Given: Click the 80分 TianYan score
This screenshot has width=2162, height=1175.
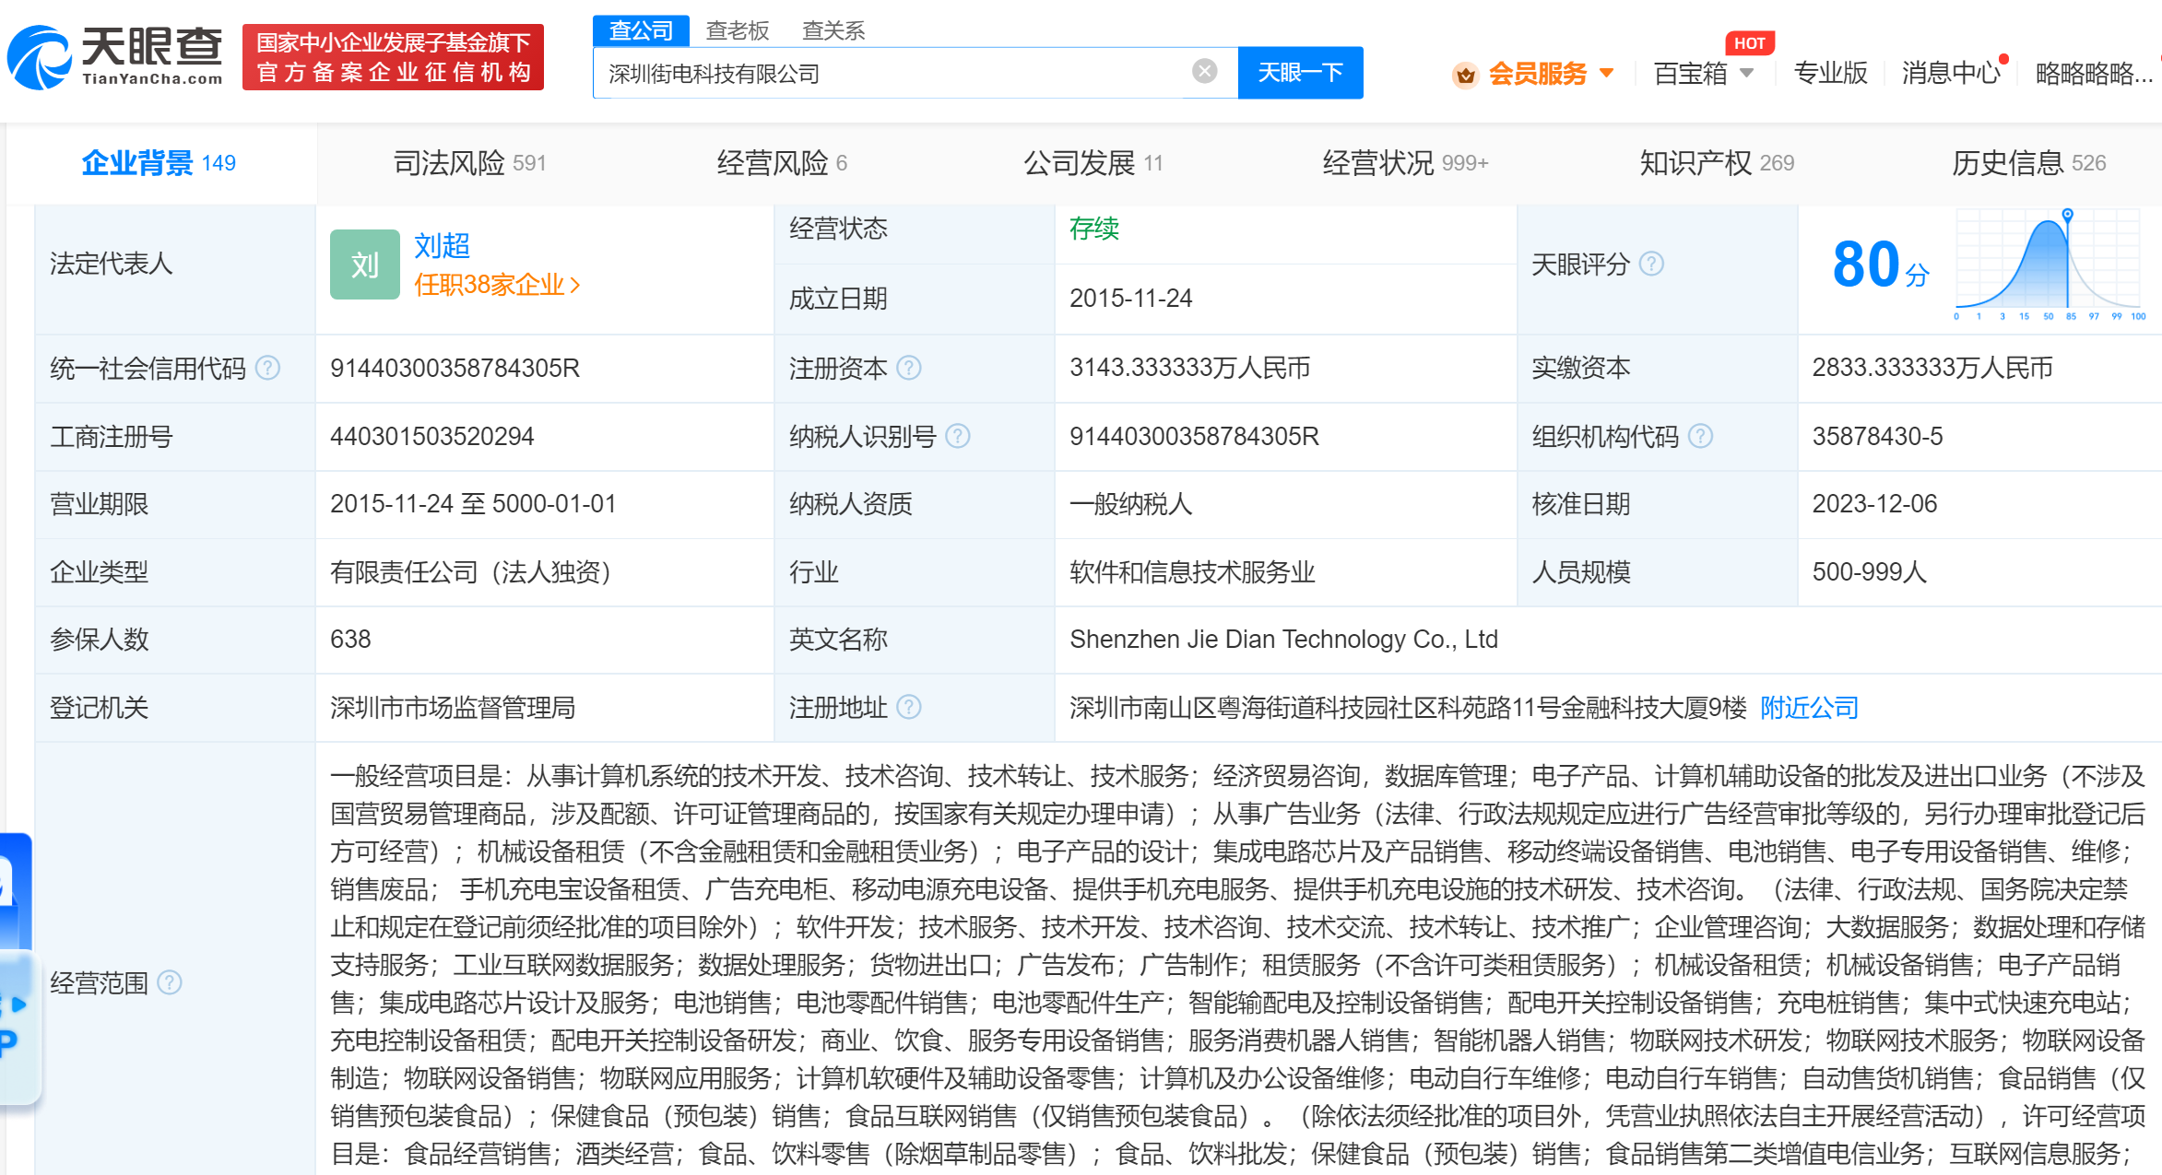Looking at the screenshot, I should [1881, 264].
